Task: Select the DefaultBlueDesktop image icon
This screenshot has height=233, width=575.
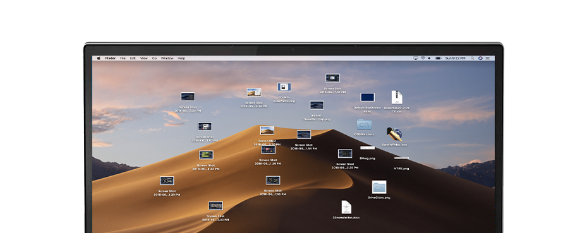Action: pos(368,97)
